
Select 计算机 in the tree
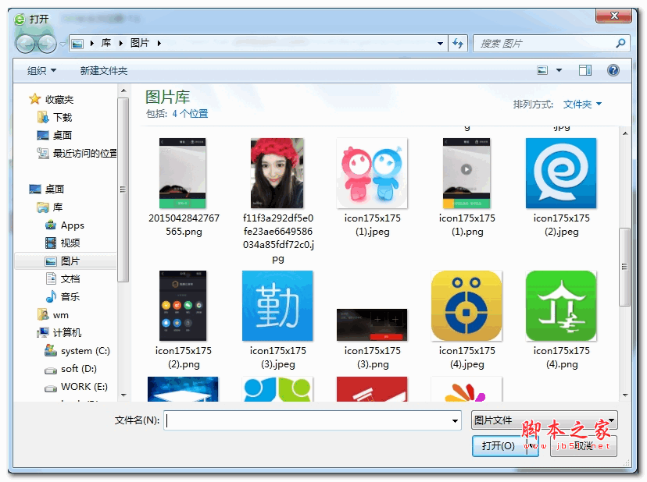(x=59, y=332)
